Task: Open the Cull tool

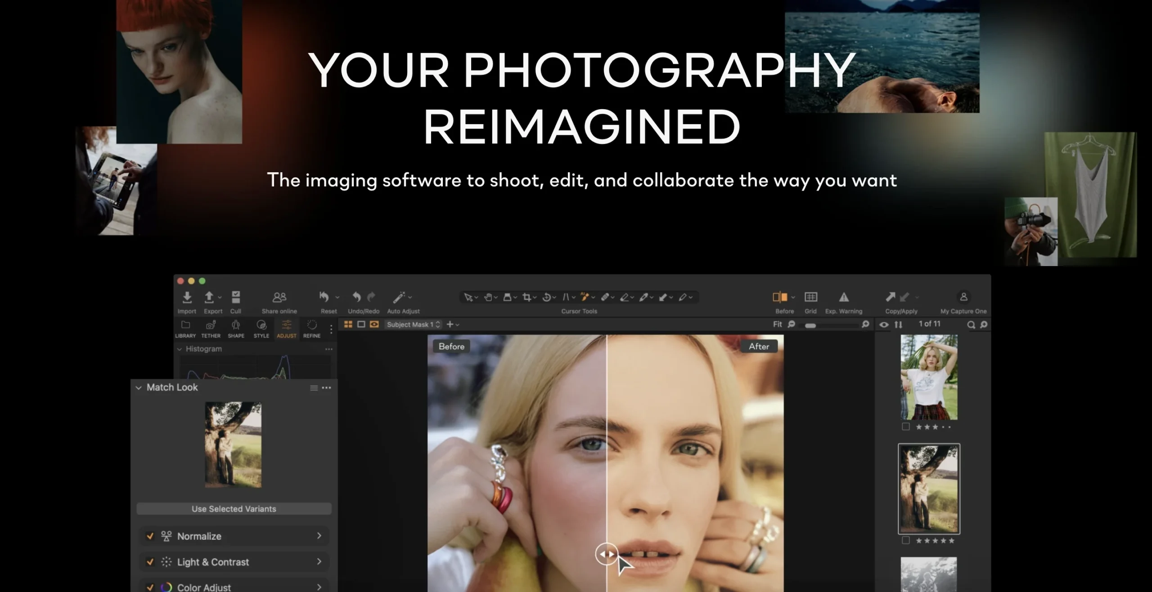Action: pos(236,298)
